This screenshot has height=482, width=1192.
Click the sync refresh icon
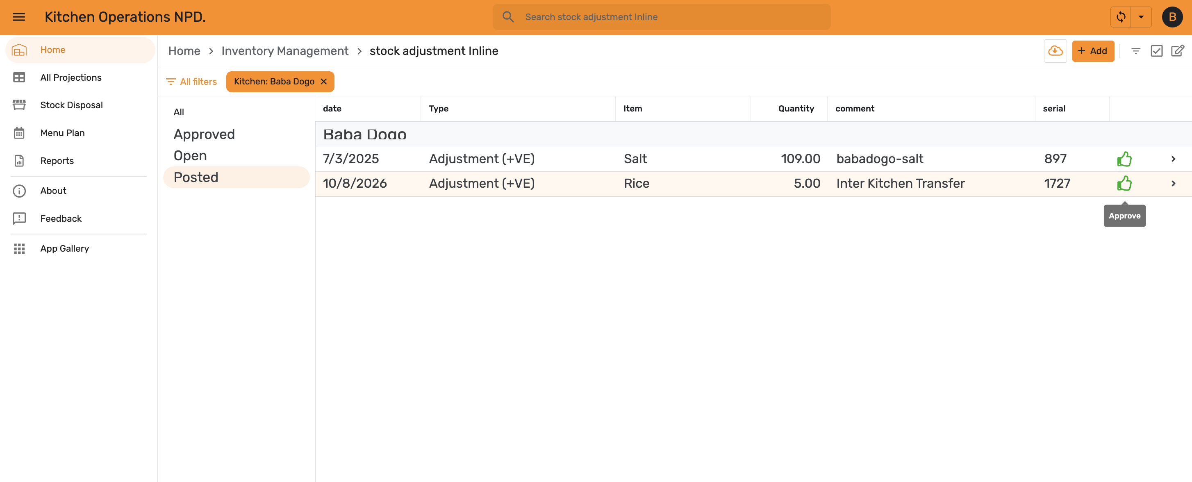tap(1121, 17)
